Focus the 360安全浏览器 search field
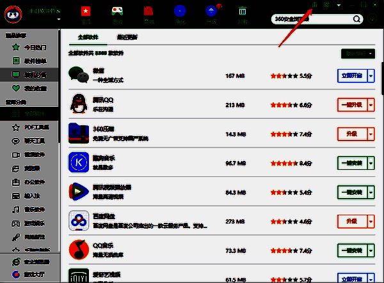Screen dimensions: 384x283 click(314, 19)
